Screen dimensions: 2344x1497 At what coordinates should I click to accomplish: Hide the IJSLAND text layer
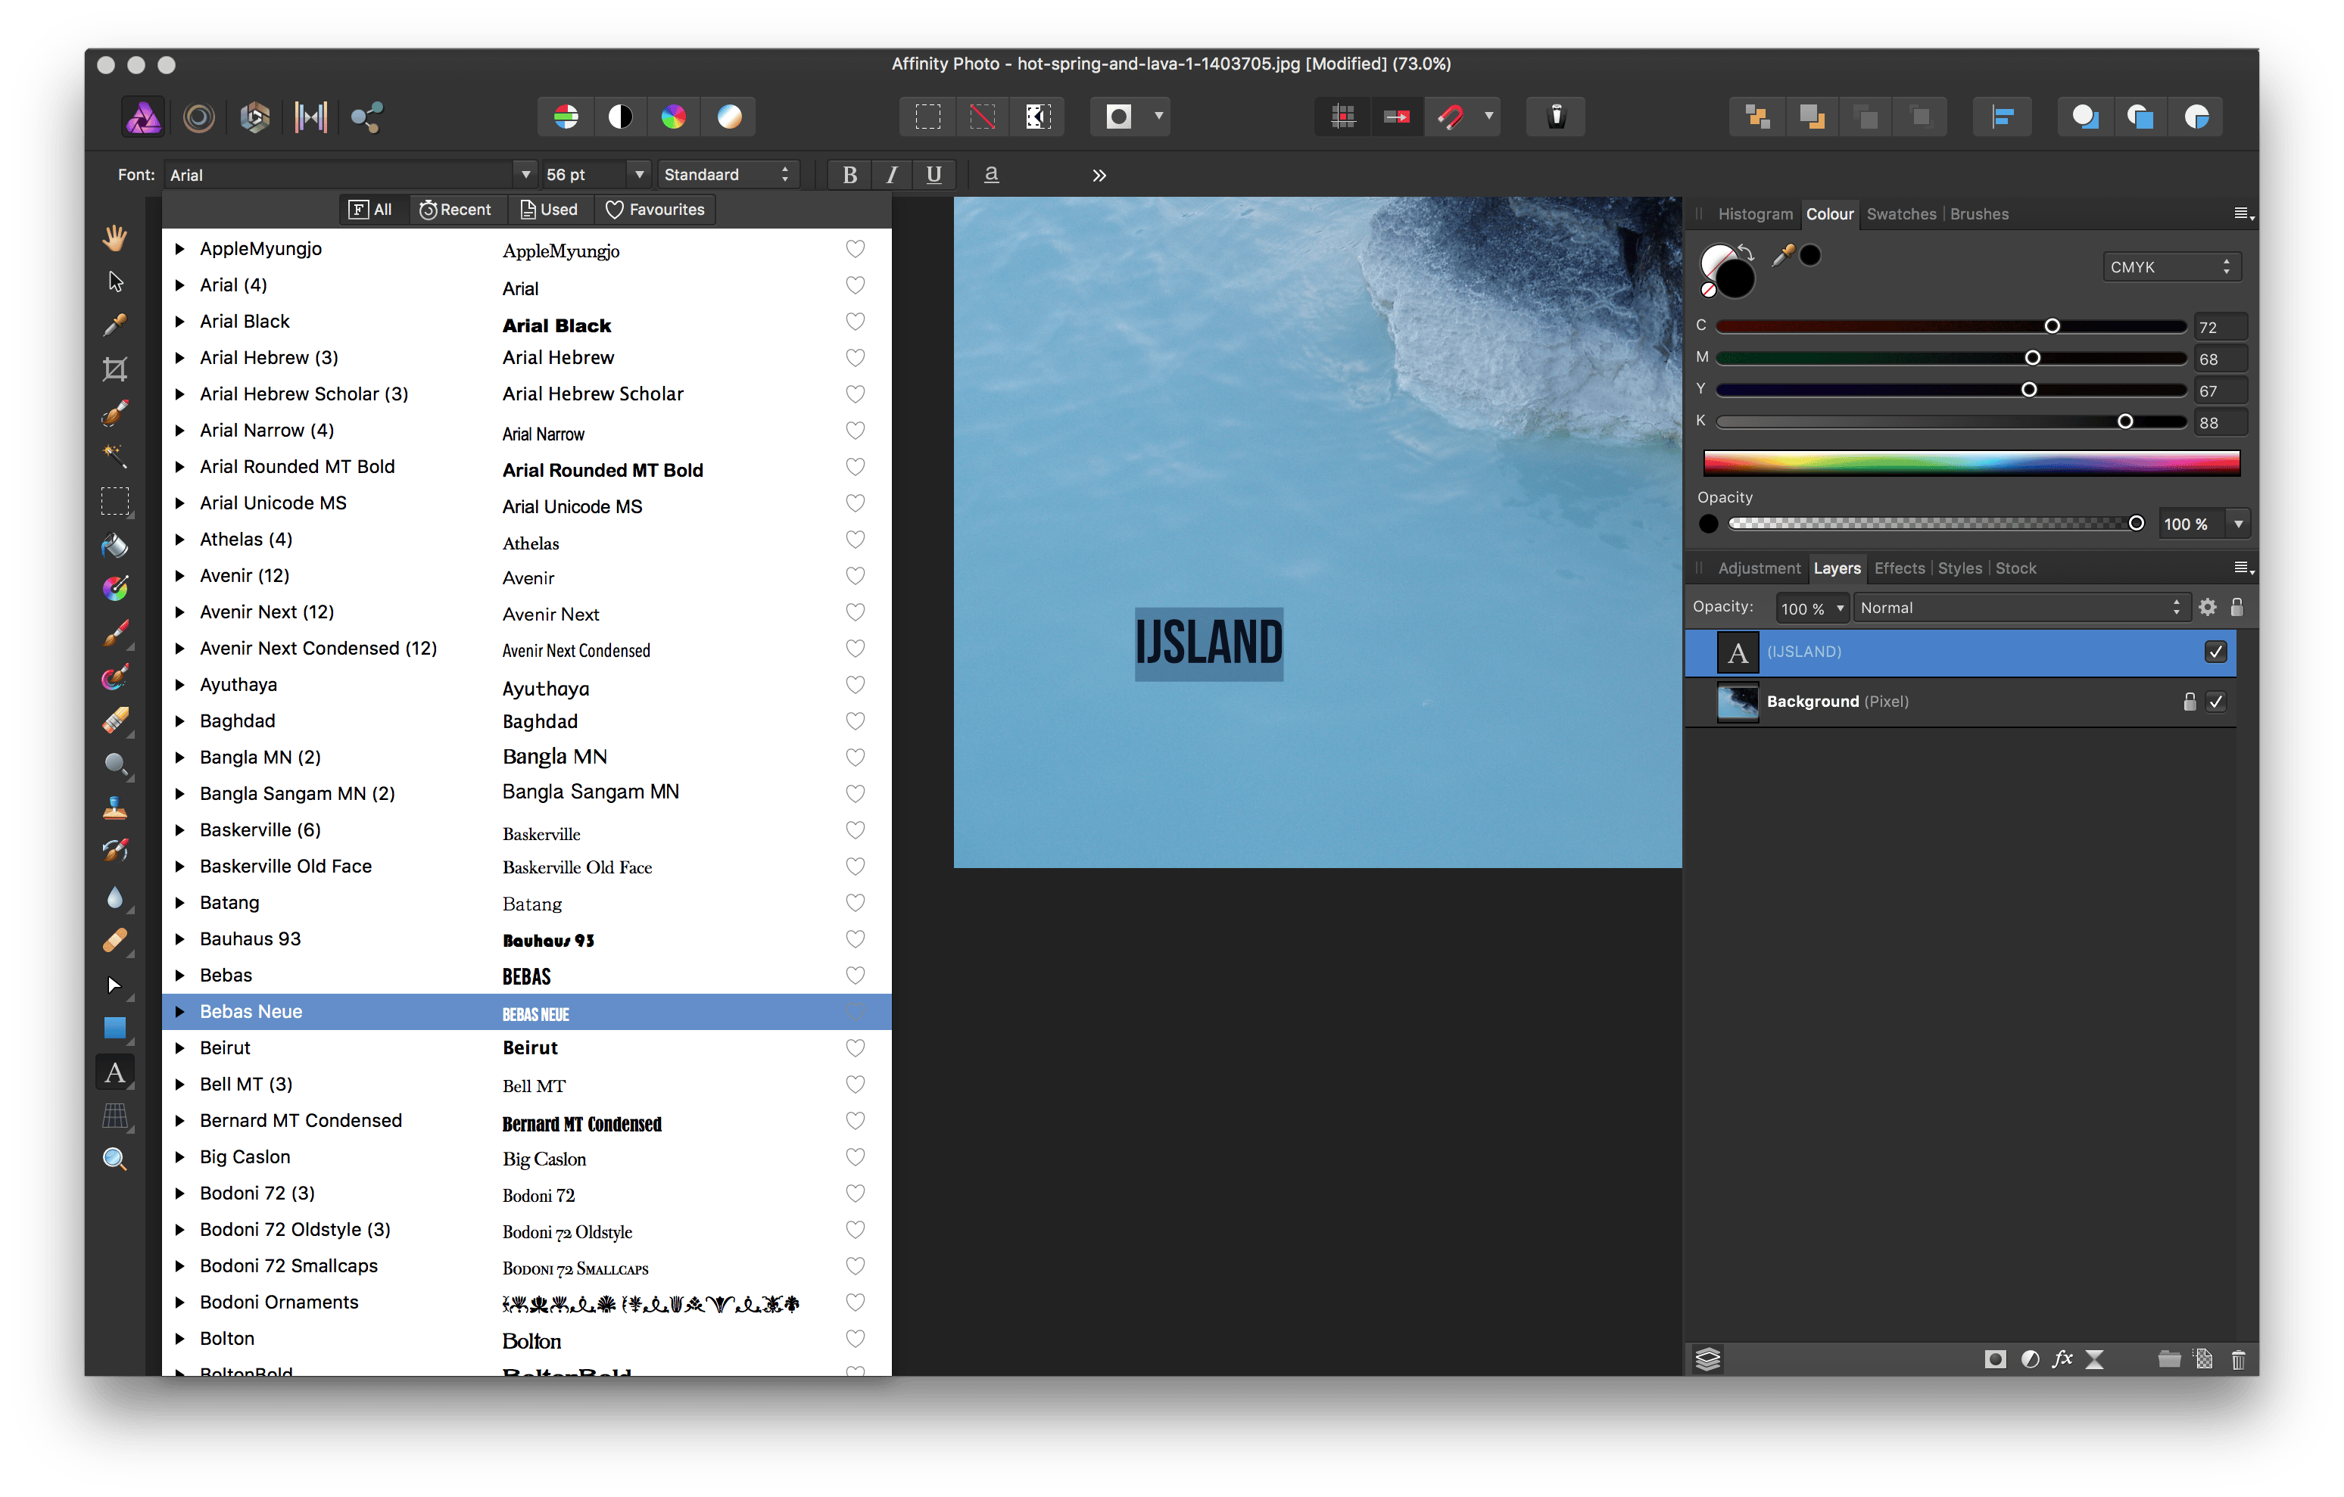tap(2215, 652)
